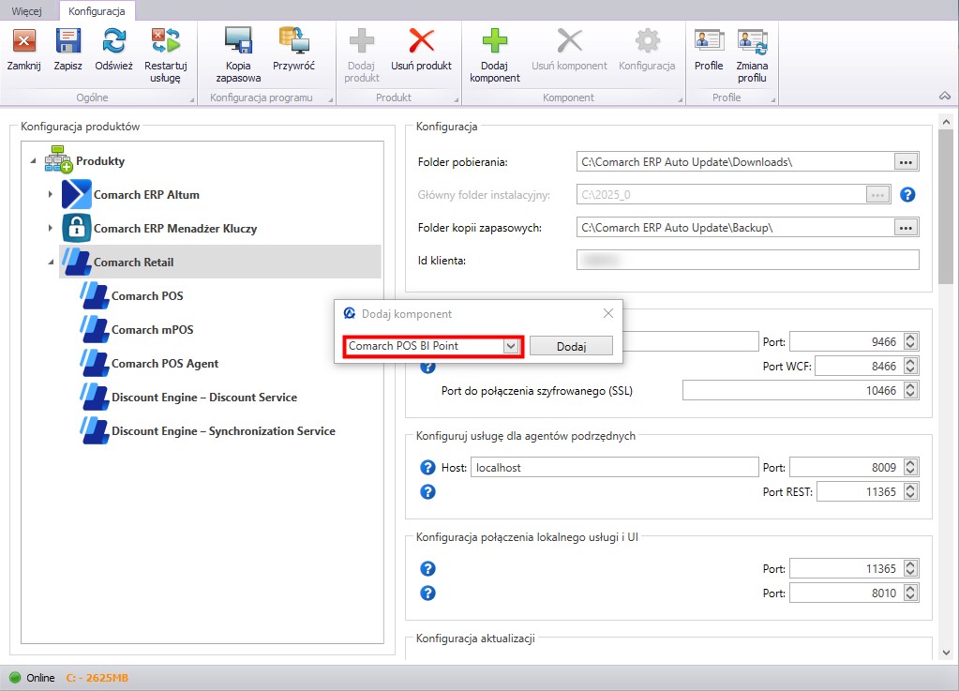
Task: Switch to the Konfiguracja tab
Action: [97, 11]
